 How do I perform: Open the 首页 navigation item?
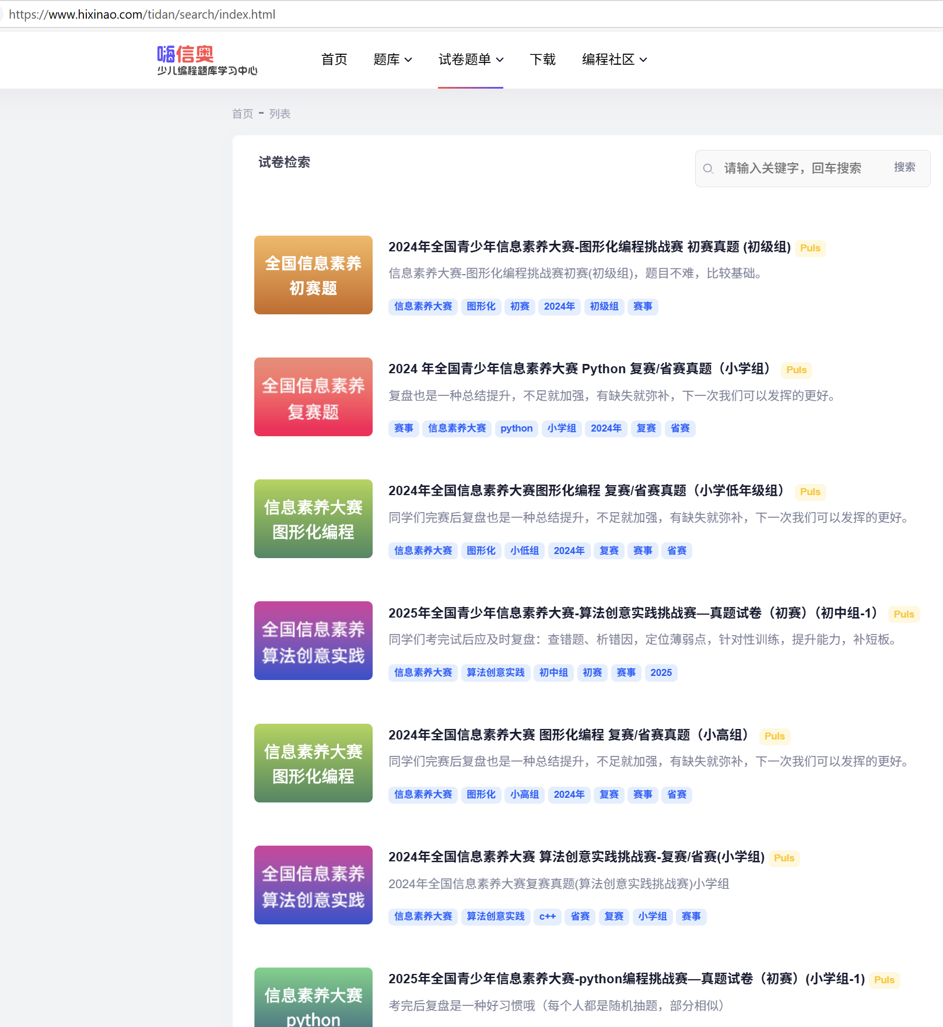334,59
